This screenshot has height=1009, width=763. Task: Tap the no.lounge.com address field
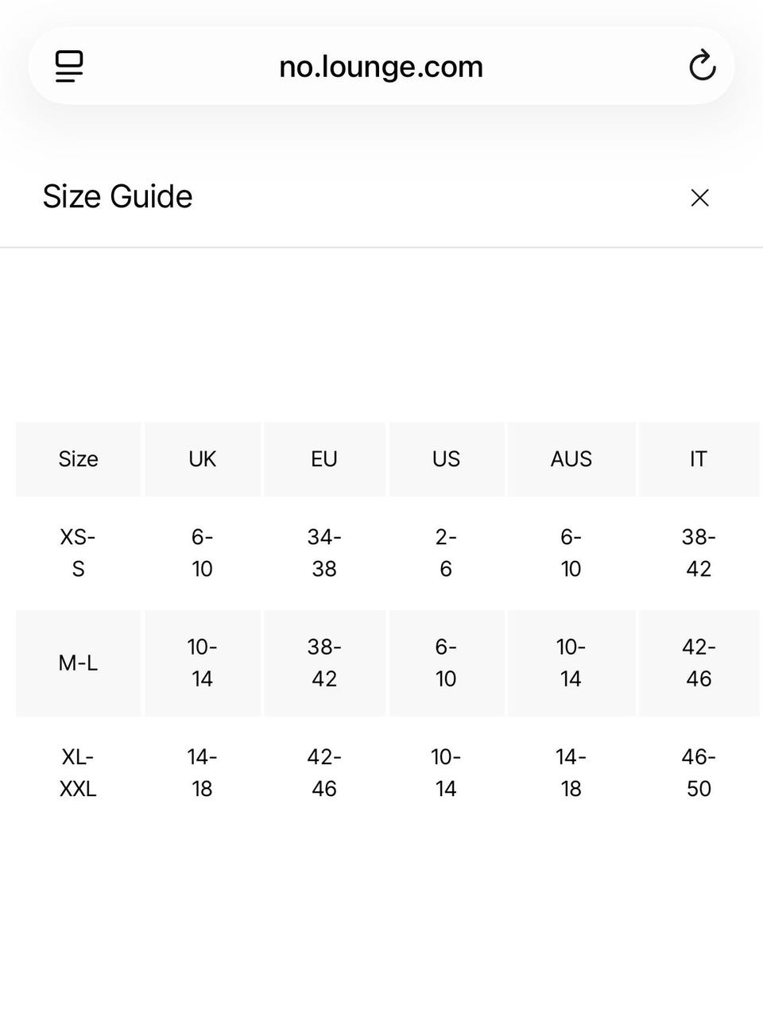click(x=381, y=66)
